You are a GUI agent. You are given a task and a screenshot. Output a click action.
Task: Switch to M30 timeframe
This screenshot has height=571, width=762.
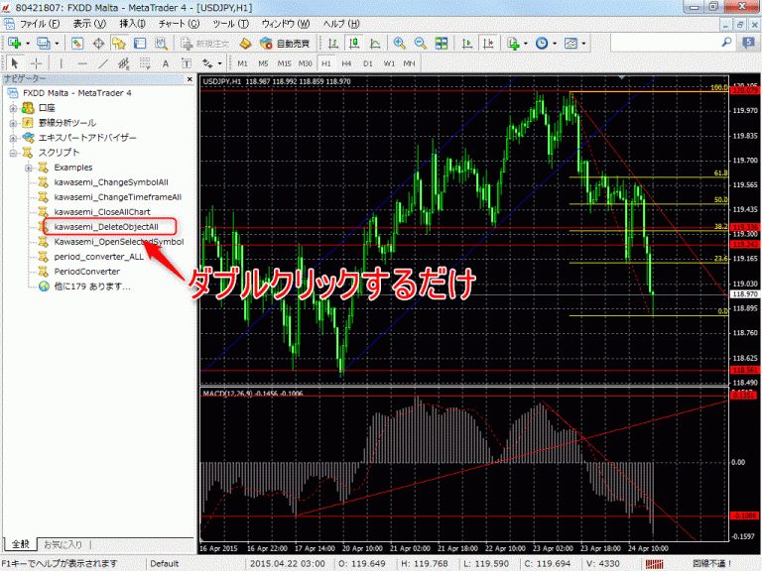pyautogui.click(x=306, y=63)
